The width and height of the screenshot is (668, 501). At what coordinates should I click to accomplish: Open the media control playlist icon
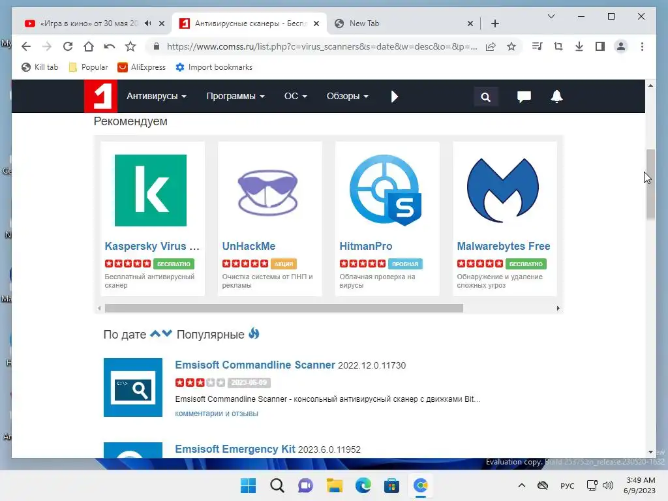[x=538, y=46]
